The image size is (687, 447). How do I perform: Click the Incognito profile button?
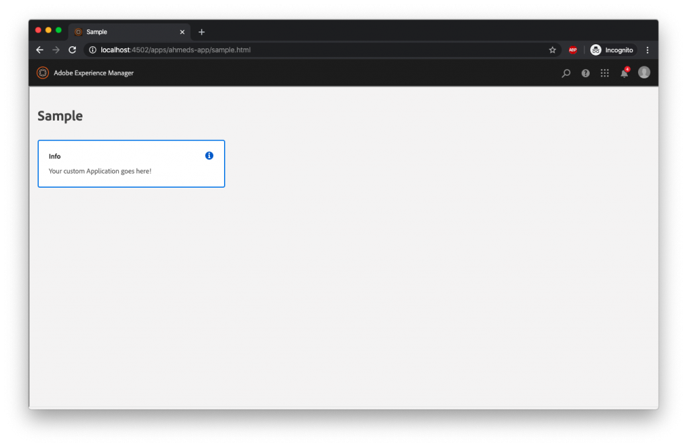click(x=613, y=50)
